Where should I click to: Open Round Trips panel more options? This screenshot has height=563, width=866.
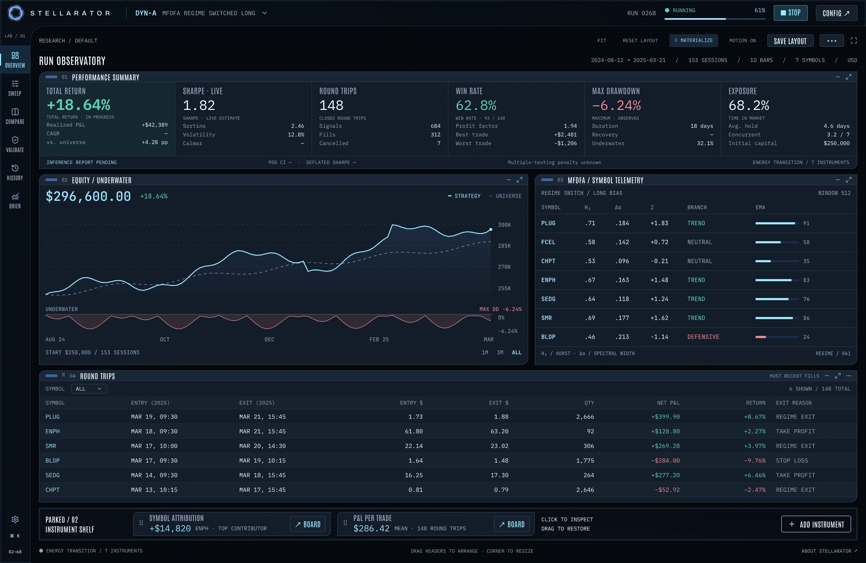848,376
